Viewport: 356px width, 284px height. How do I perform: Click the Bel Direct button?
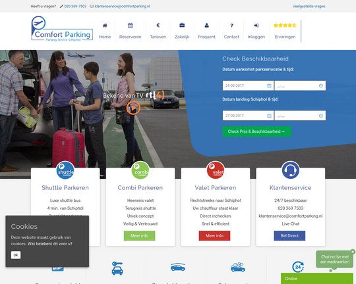click(x=289, y=235)
